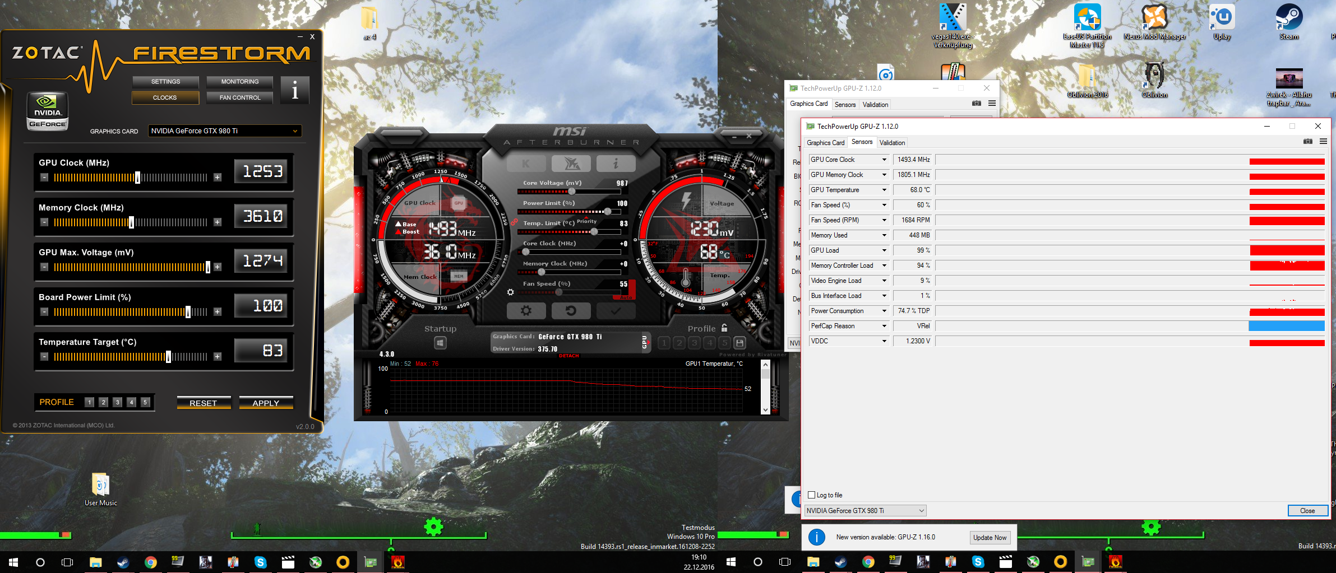Click the Windows Startup icon in Afterburner
1336x573 pixels.
(x=440, y=343)
